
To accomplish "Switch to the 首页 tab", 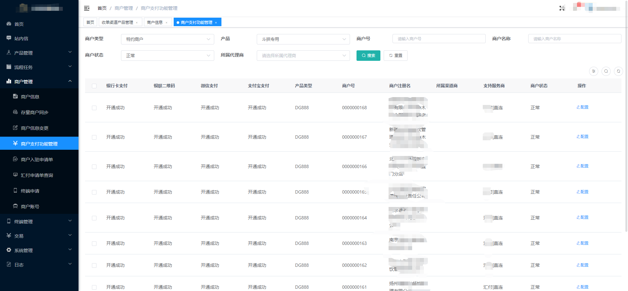I will pos(90,22).
